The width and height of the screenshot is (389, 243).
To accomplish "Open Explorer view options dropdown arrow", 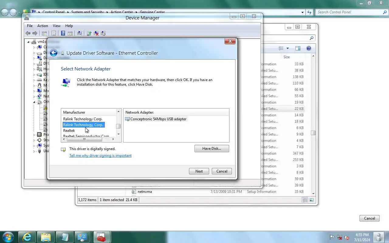I will [x=287, y=48].
